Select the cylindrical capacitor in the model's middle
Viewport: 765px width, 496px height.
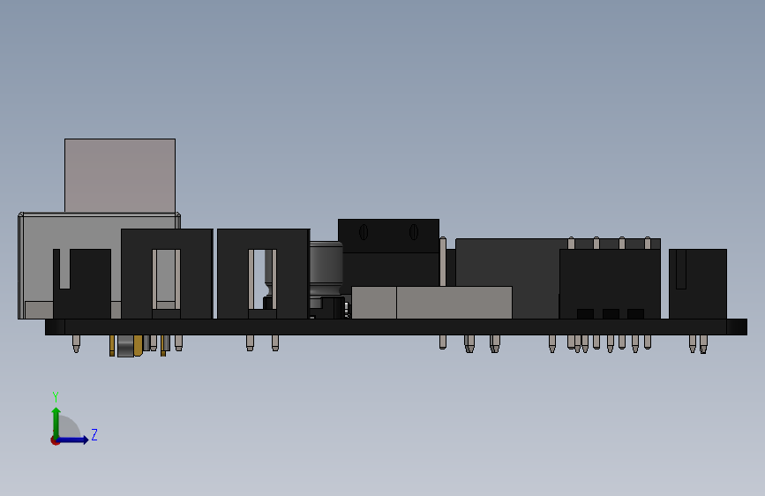tap(326, 268)
